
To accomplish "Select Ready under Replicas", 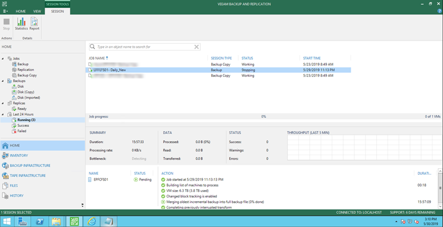I will point(22,109).
